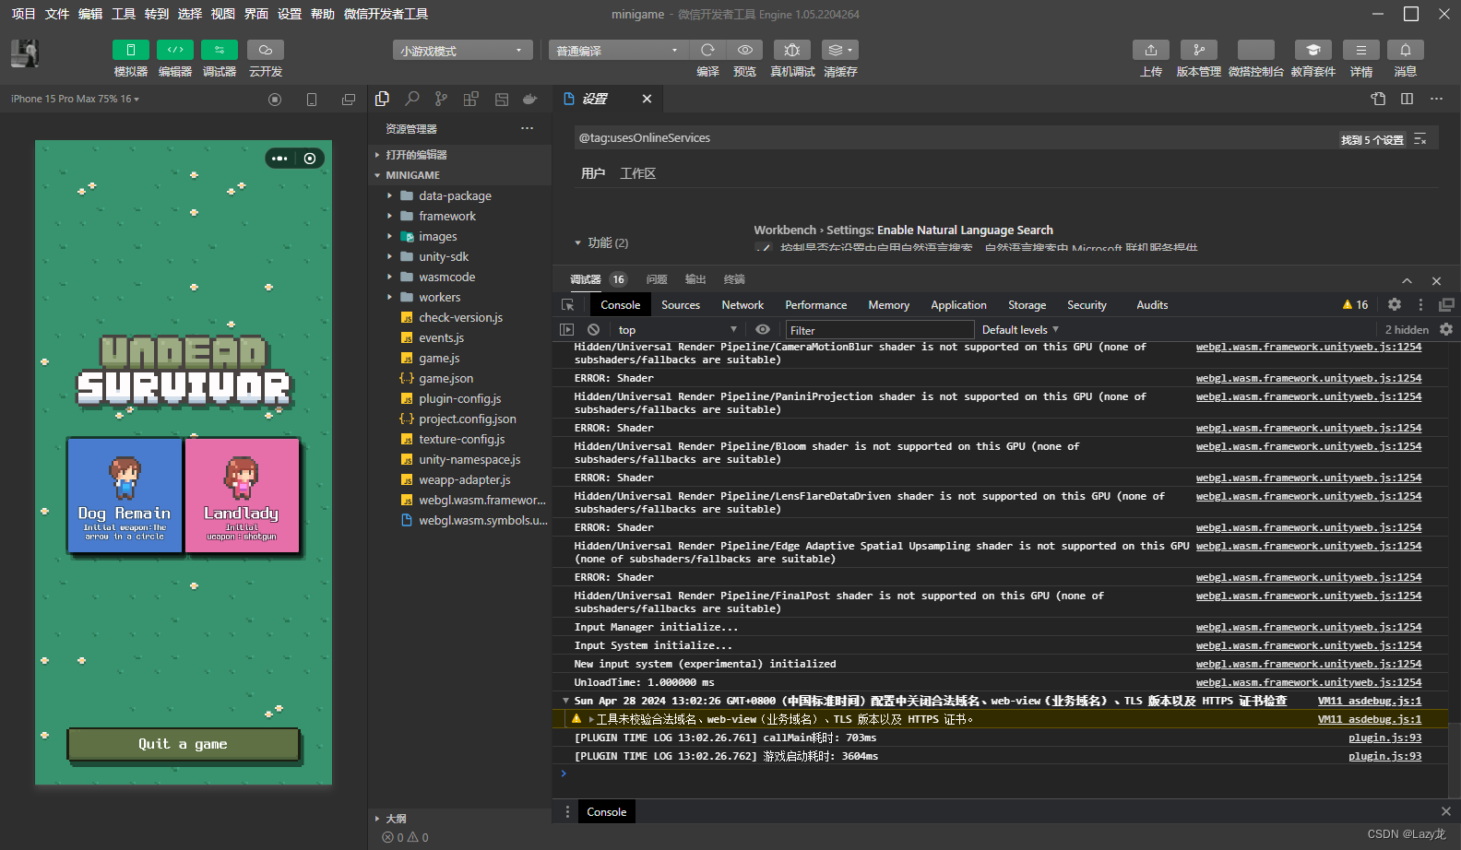Clear the console output icon

click(x=594, y=330)
